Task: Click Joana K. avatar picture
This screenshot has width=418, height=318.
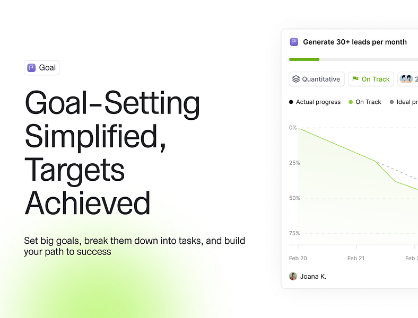Action: tap(293, 276)
